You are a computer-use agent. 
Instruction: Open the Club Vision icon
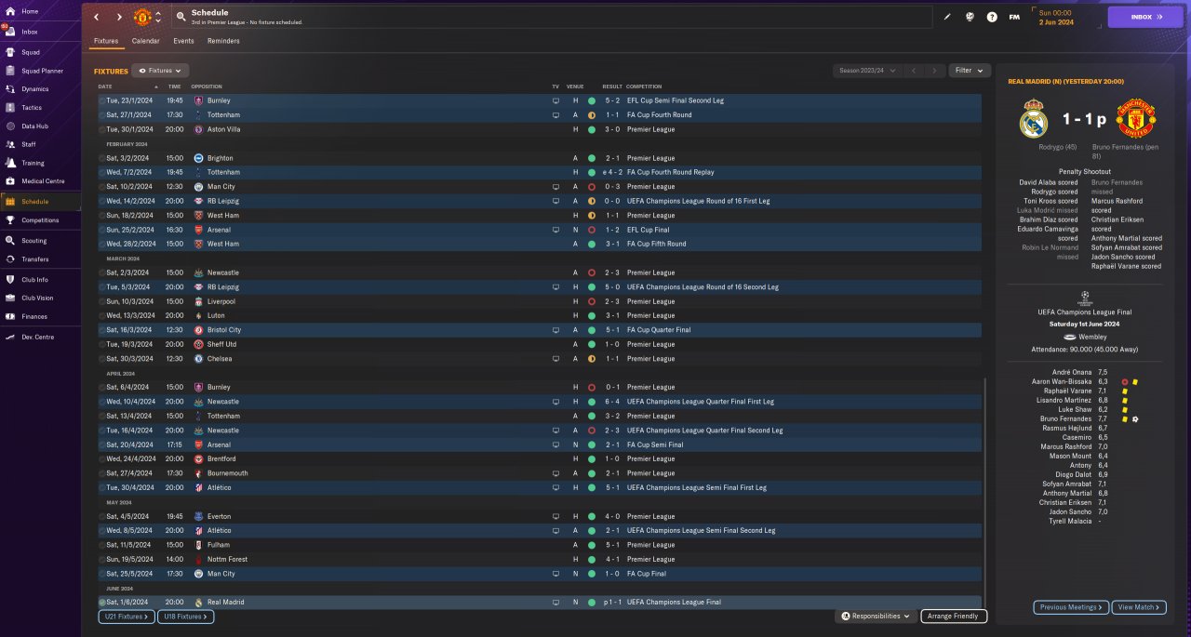click(x=10, y=299)
